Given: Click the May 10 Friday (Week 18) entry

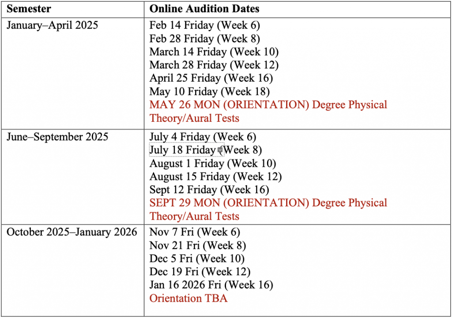Looking at the screenshot, I should [x=210, y=92].
